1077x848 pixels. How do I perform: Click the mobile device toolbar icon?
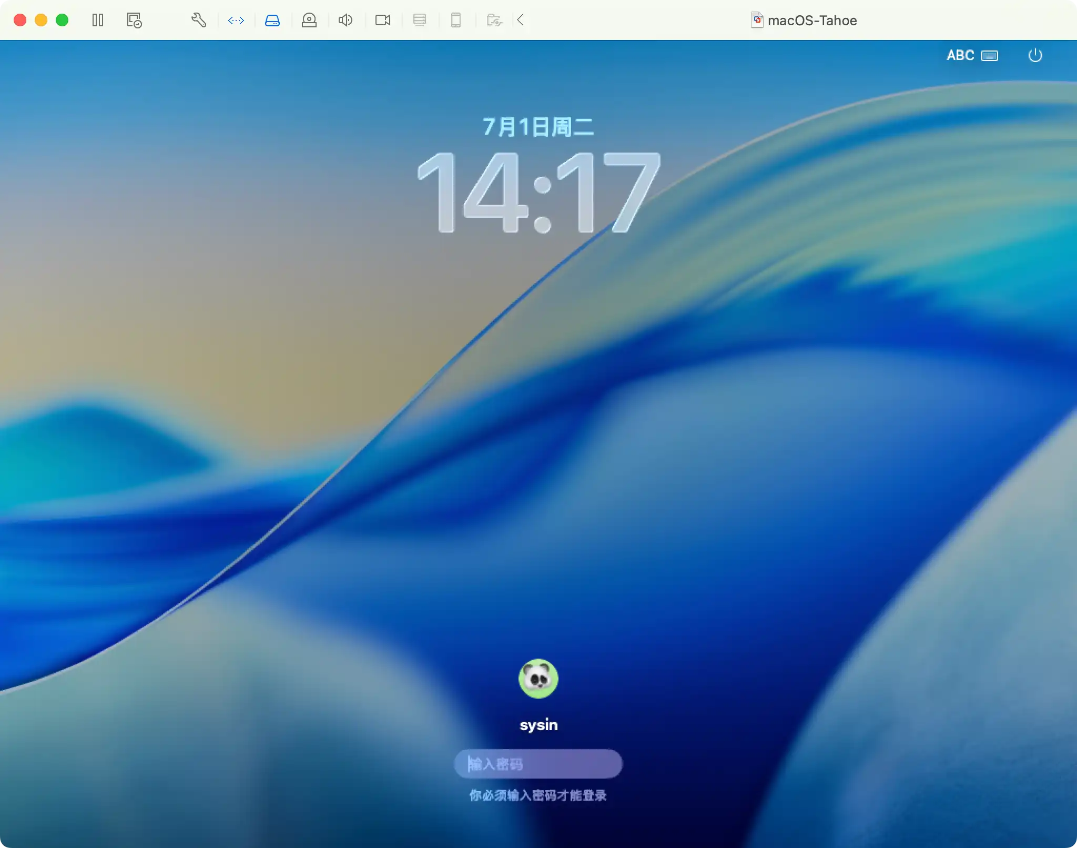tap(456, 20)
